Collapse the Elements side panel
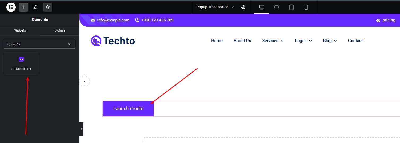 pos(81,129)
